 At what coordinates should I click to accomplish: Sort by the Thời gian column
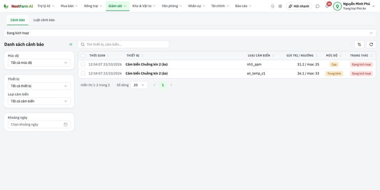[x=108, y=56]
